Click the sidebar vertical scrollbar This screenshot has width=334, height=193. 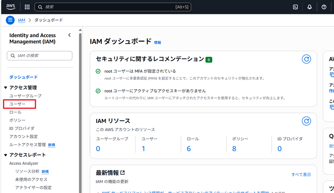[80, 111]
